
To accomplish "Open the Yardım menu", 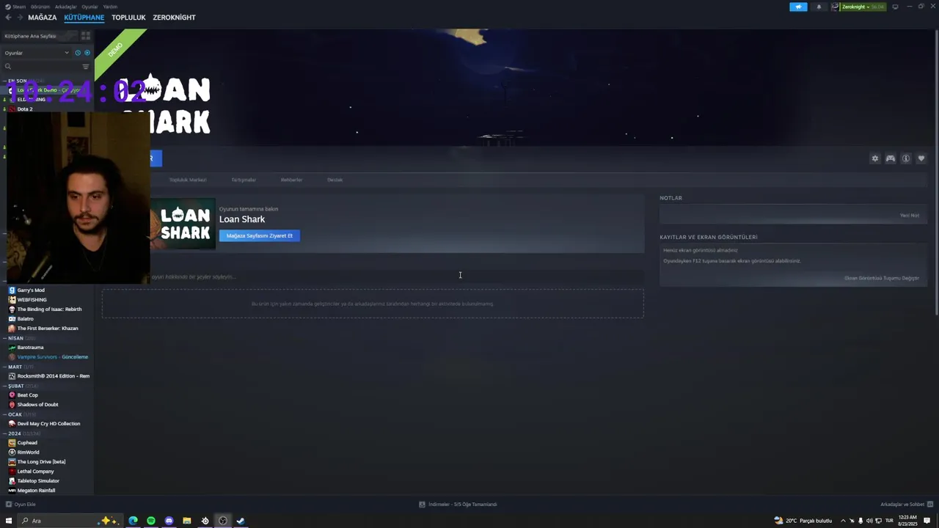I will point(110,7).
